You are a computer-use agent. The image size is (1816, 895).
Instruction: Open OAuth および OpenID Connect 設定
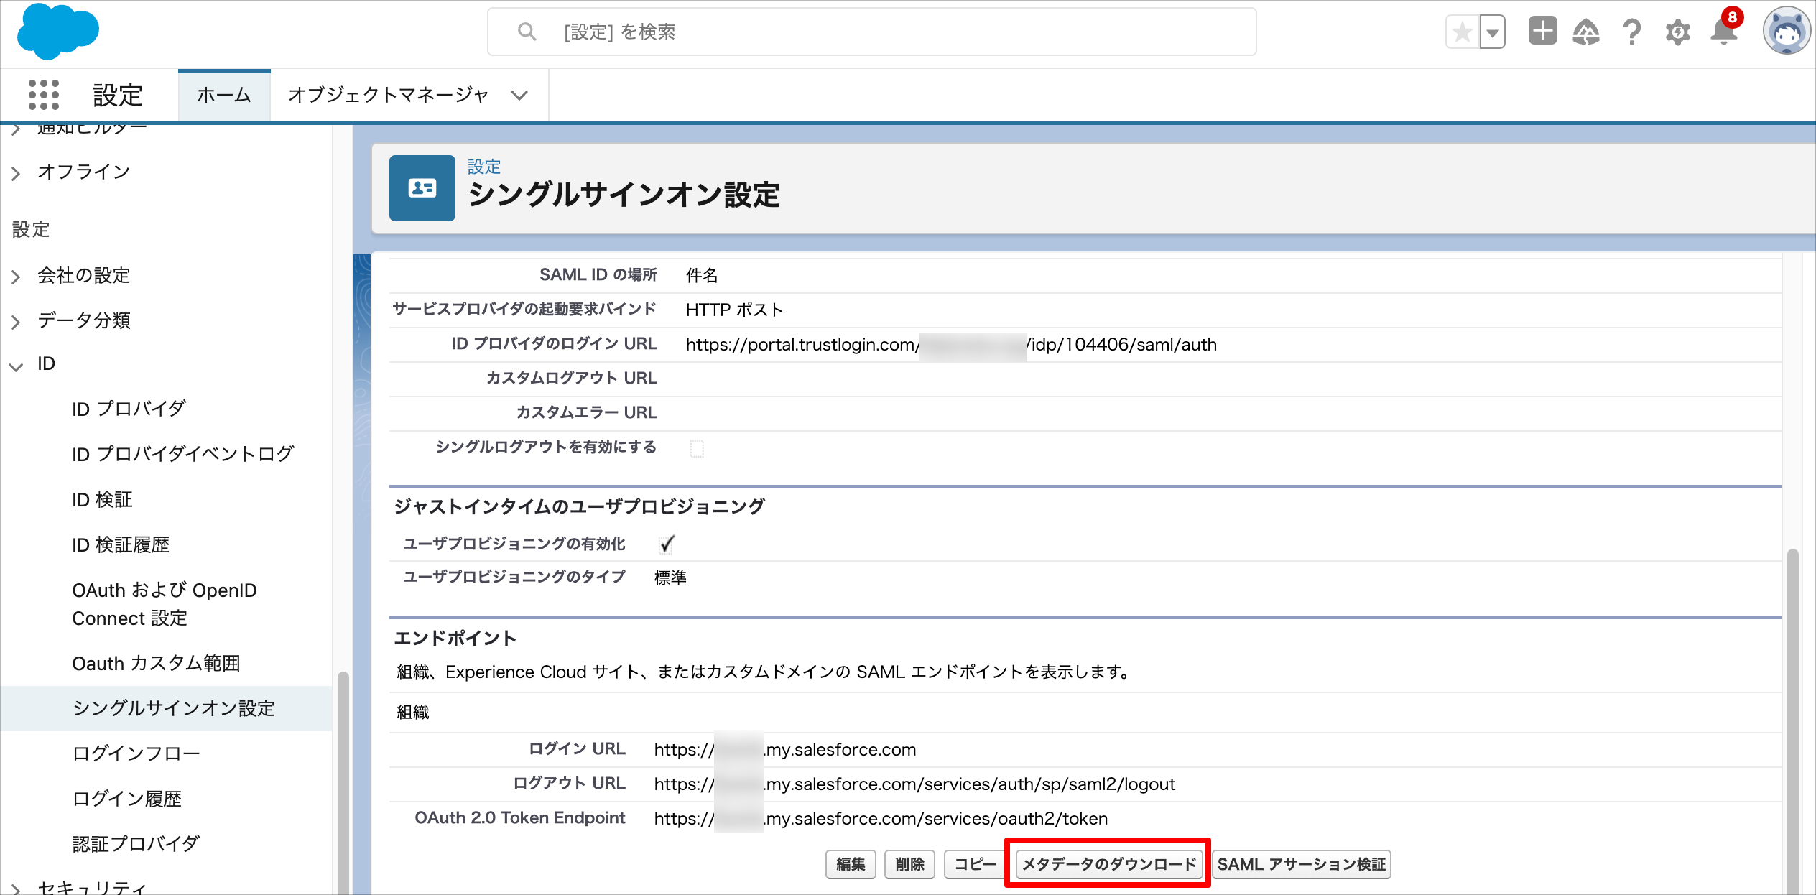pyautogui.click(x=165, y=604)
